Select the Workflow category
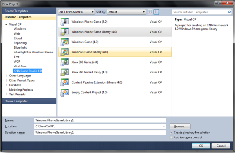The image size is (235, 153). tap(20, 66)
